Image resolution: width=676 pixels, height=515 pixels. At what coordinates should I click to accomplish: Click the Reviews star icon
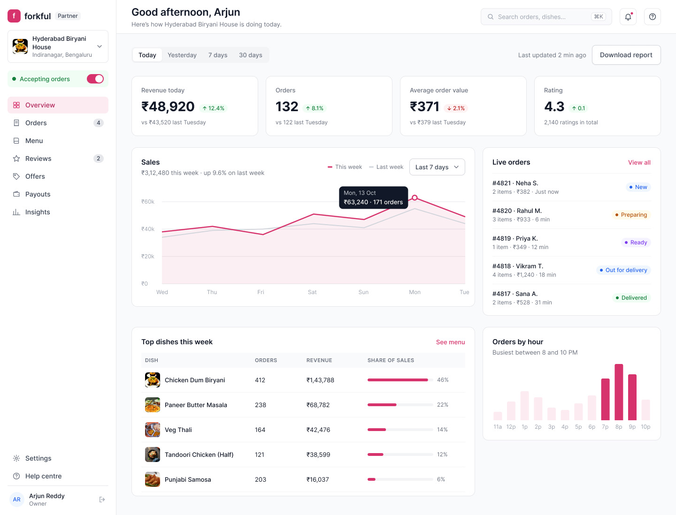tap(16, 159)
